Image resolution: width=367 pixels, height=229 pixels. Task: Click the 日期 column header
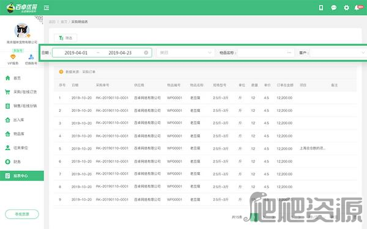tap(75, 85)
